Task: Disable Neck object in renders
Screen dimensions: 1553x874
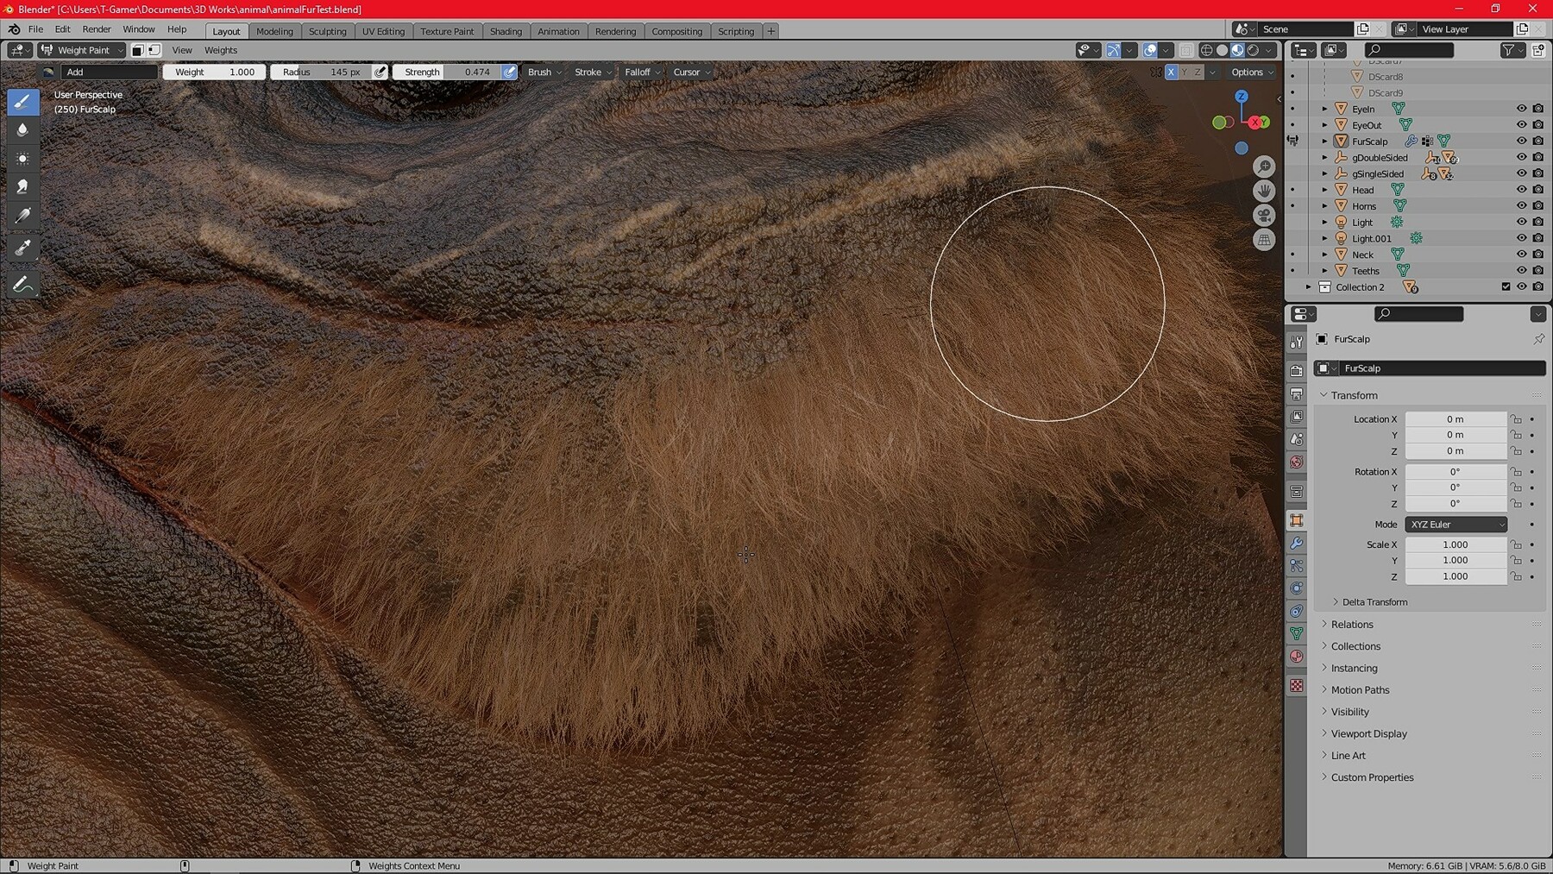Action: point(1537,255)
